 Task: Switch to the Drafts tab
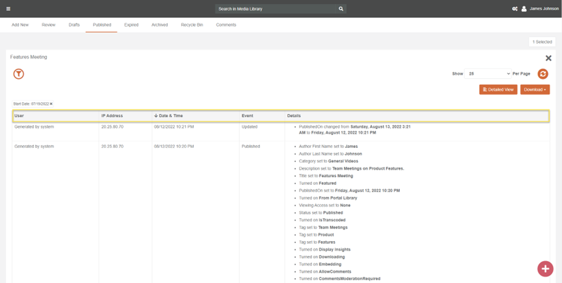[x=74, y=25]
